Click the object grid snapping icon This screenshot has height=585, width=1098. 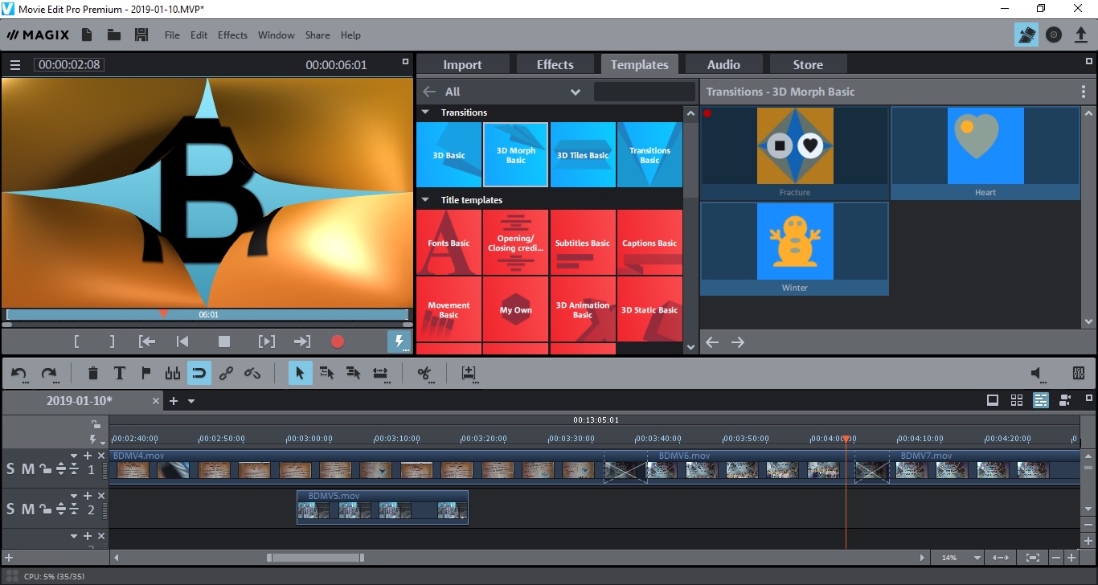[x=173, y=373]
